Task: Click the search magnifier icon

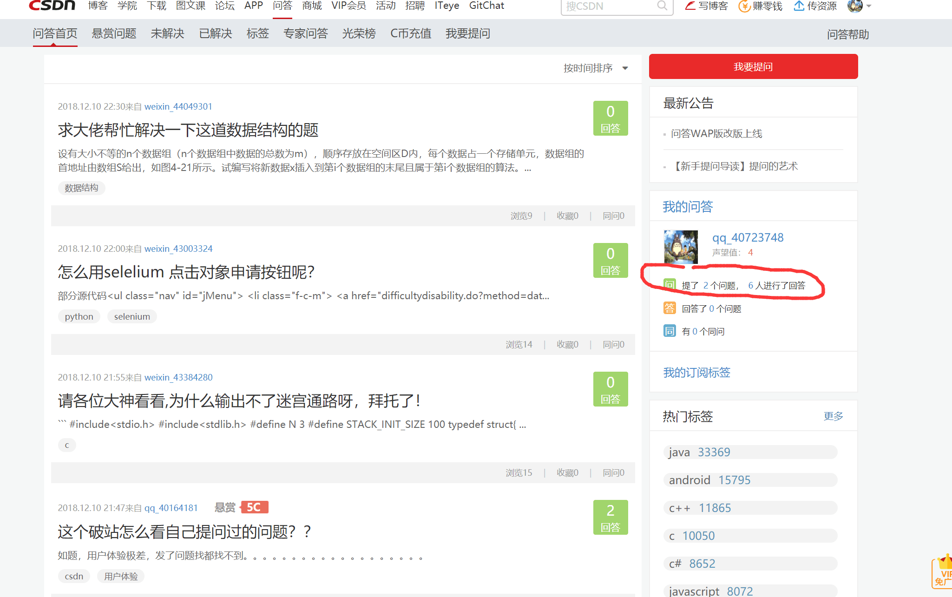Action: coord(662,6)
